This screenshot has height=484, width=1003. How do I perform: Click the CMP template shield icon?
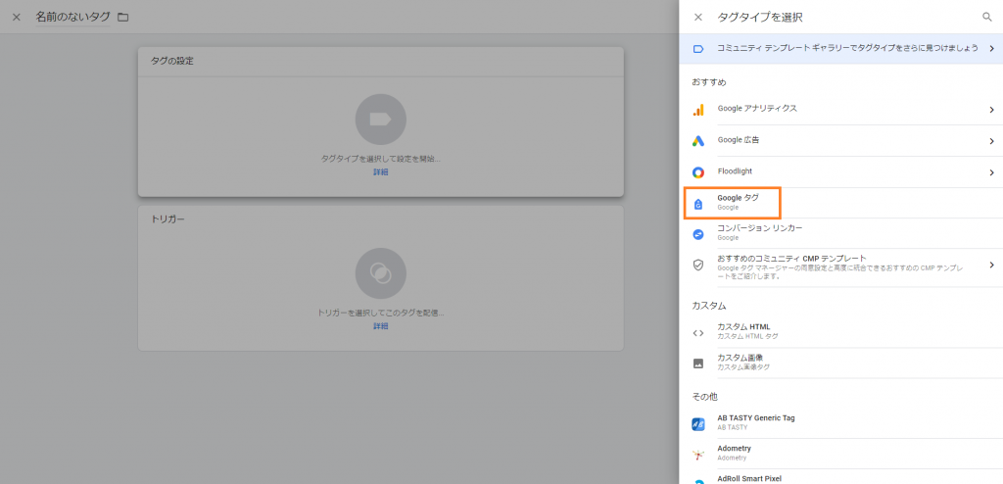(x=698, y=266)
